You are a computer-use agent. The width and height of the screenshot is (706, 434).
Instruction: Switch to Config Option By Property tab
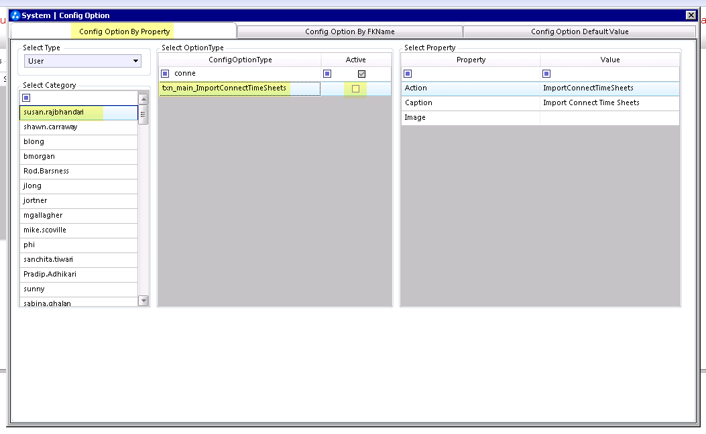coord(124,31)
